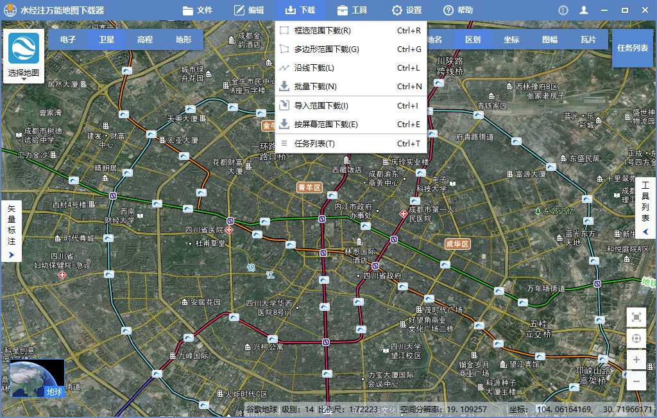Click the 成华区 district label
Screen dimensions: 657x418
pos(457,243)
